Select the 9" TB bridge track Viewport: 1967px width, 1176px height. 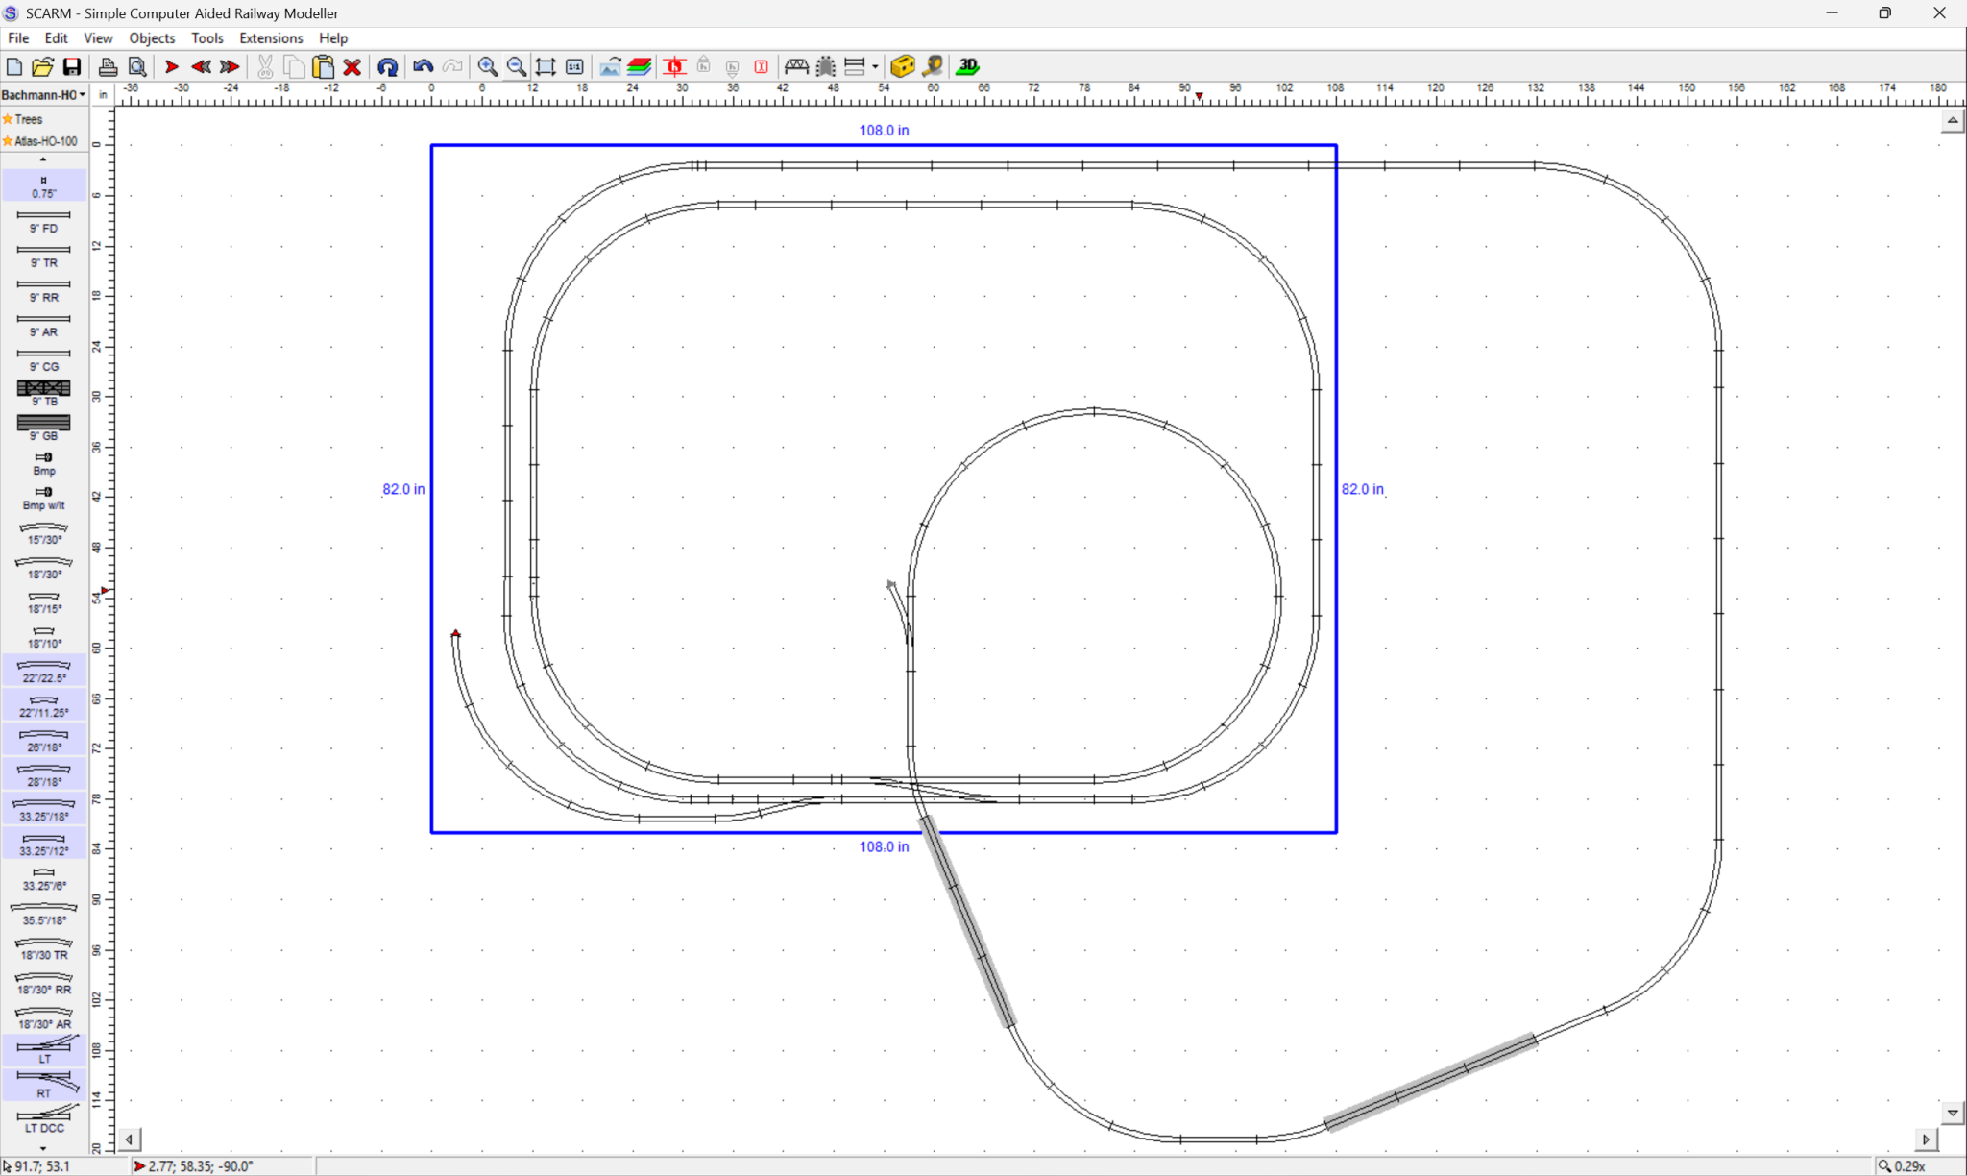pyautogui.click(x=43, y=393)
